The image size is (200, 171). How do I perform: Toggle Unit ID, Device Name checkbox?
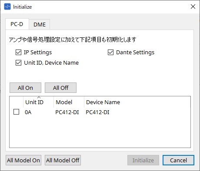[x=18, y=63]
